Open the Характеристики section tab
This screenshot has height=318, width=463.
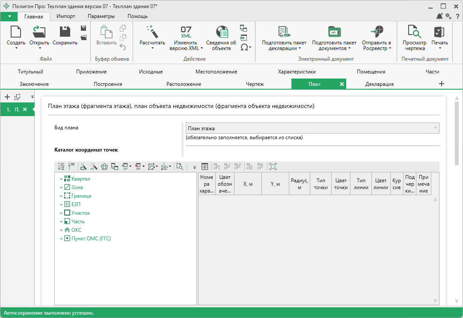[297, 72]
